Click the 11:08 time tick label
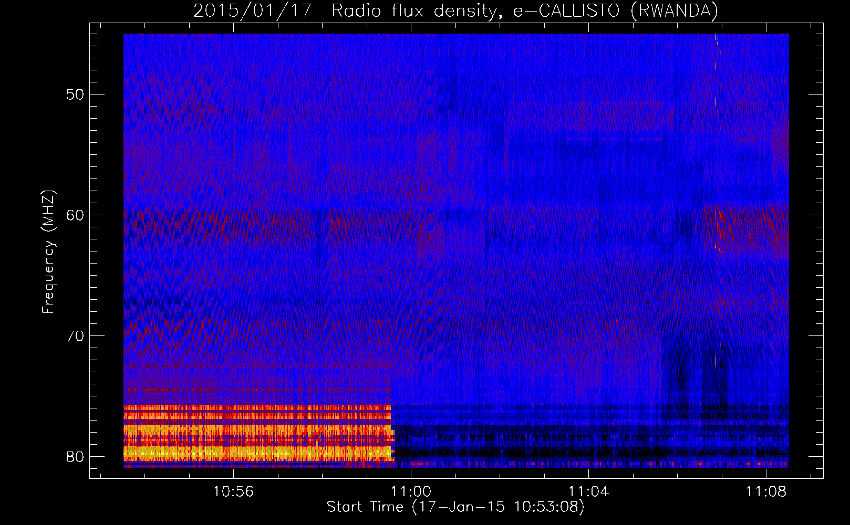 click(x=766, y=491)
